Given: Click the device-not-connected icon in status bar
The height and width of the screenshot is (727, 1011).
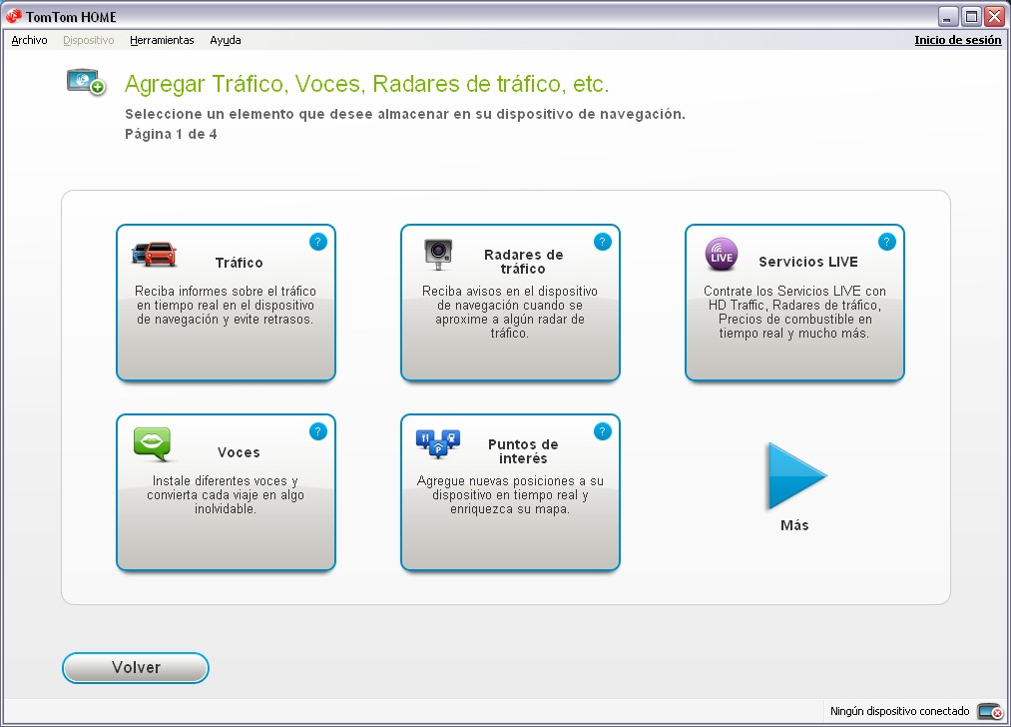Looking at the screenshot, I should pyautogui.click(x=990, y=711).
